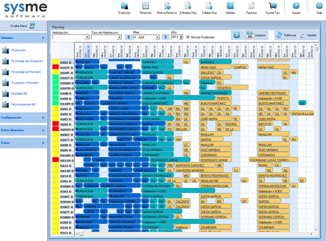Click the Limpieza calendar button
Image resolution: width=326 pixels, height=241 pixels.
(256, 35)
